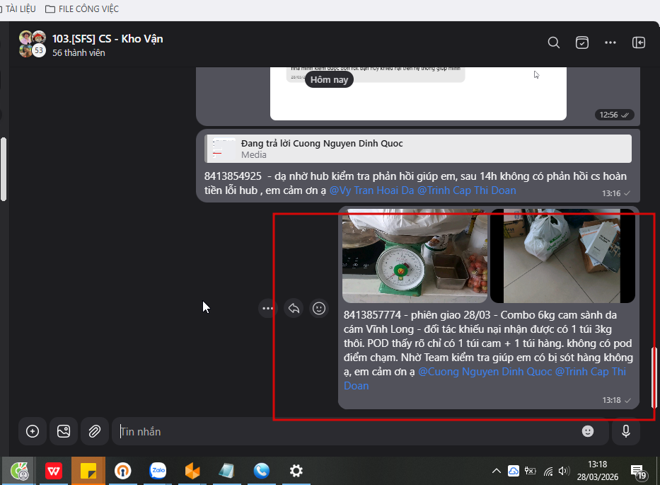Open the notepad app on taskbar
660x485 pixels.
coord(227,471)
